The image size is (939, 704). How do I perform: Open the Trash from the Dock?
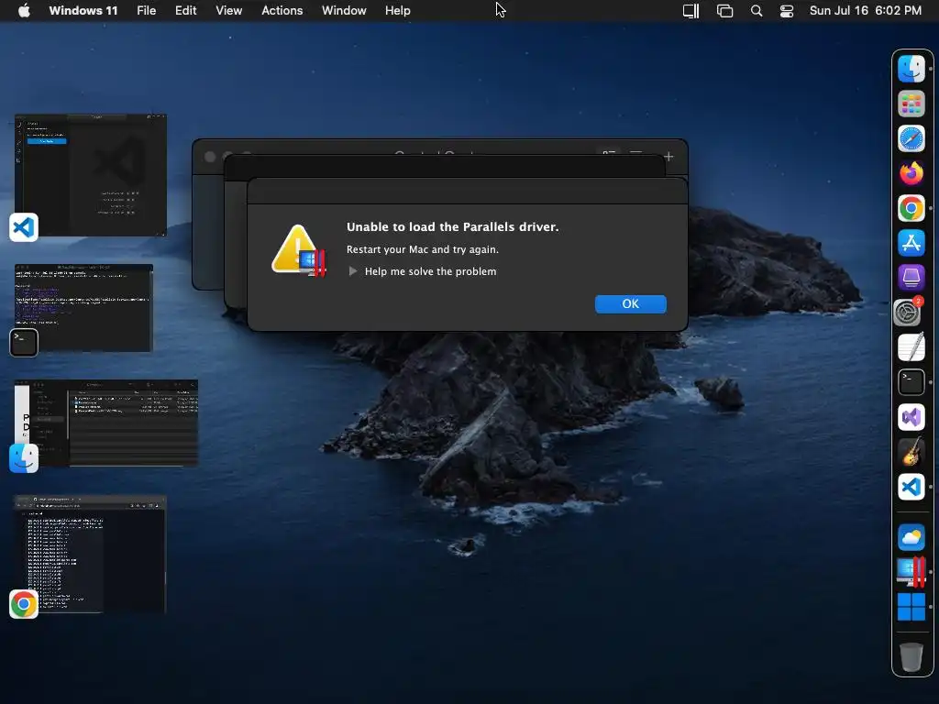[x=911, y=657]
